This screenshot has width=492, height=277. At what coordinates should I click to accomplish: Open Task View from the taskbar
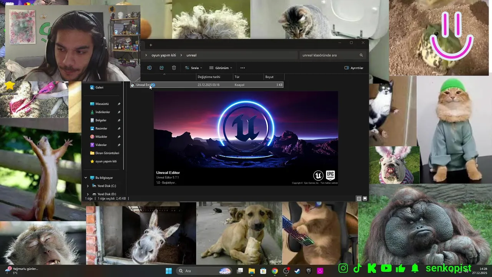[x=240, y=271]
